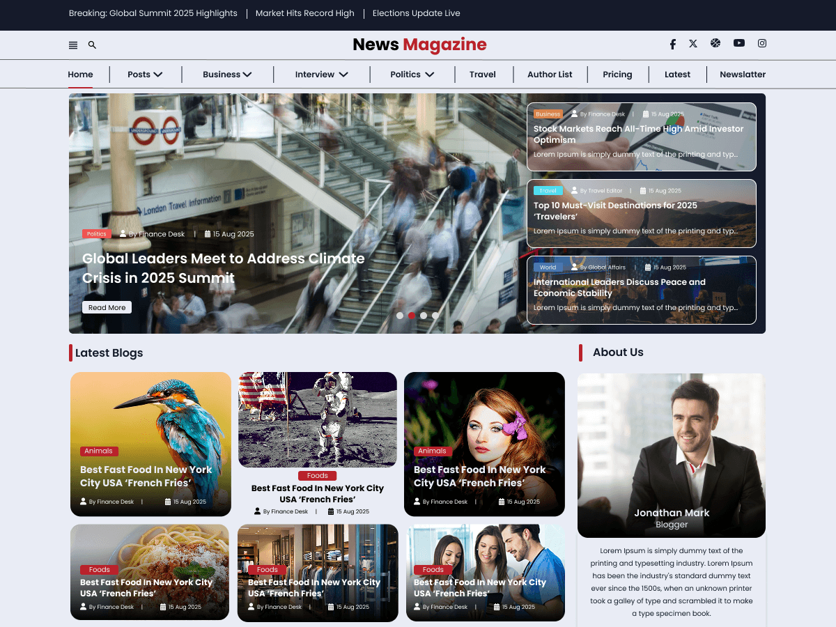The image size is (836, 627).
Task: Click author icon on kingfisher card
Action: click(84, 502)
